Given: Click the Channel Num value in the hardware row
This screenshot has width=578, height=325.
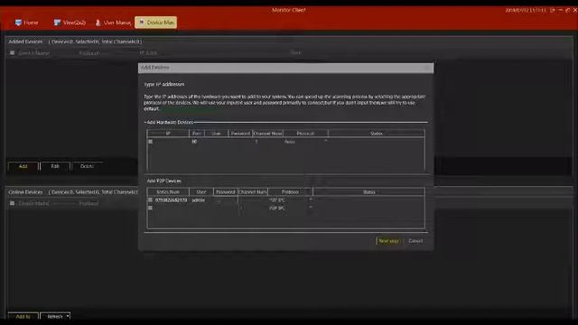Looking at the screenshot, I should (x=256, y=142).
